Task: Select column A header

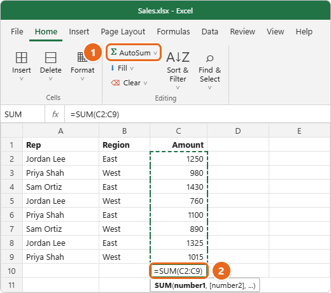Action: coord(60,131)
